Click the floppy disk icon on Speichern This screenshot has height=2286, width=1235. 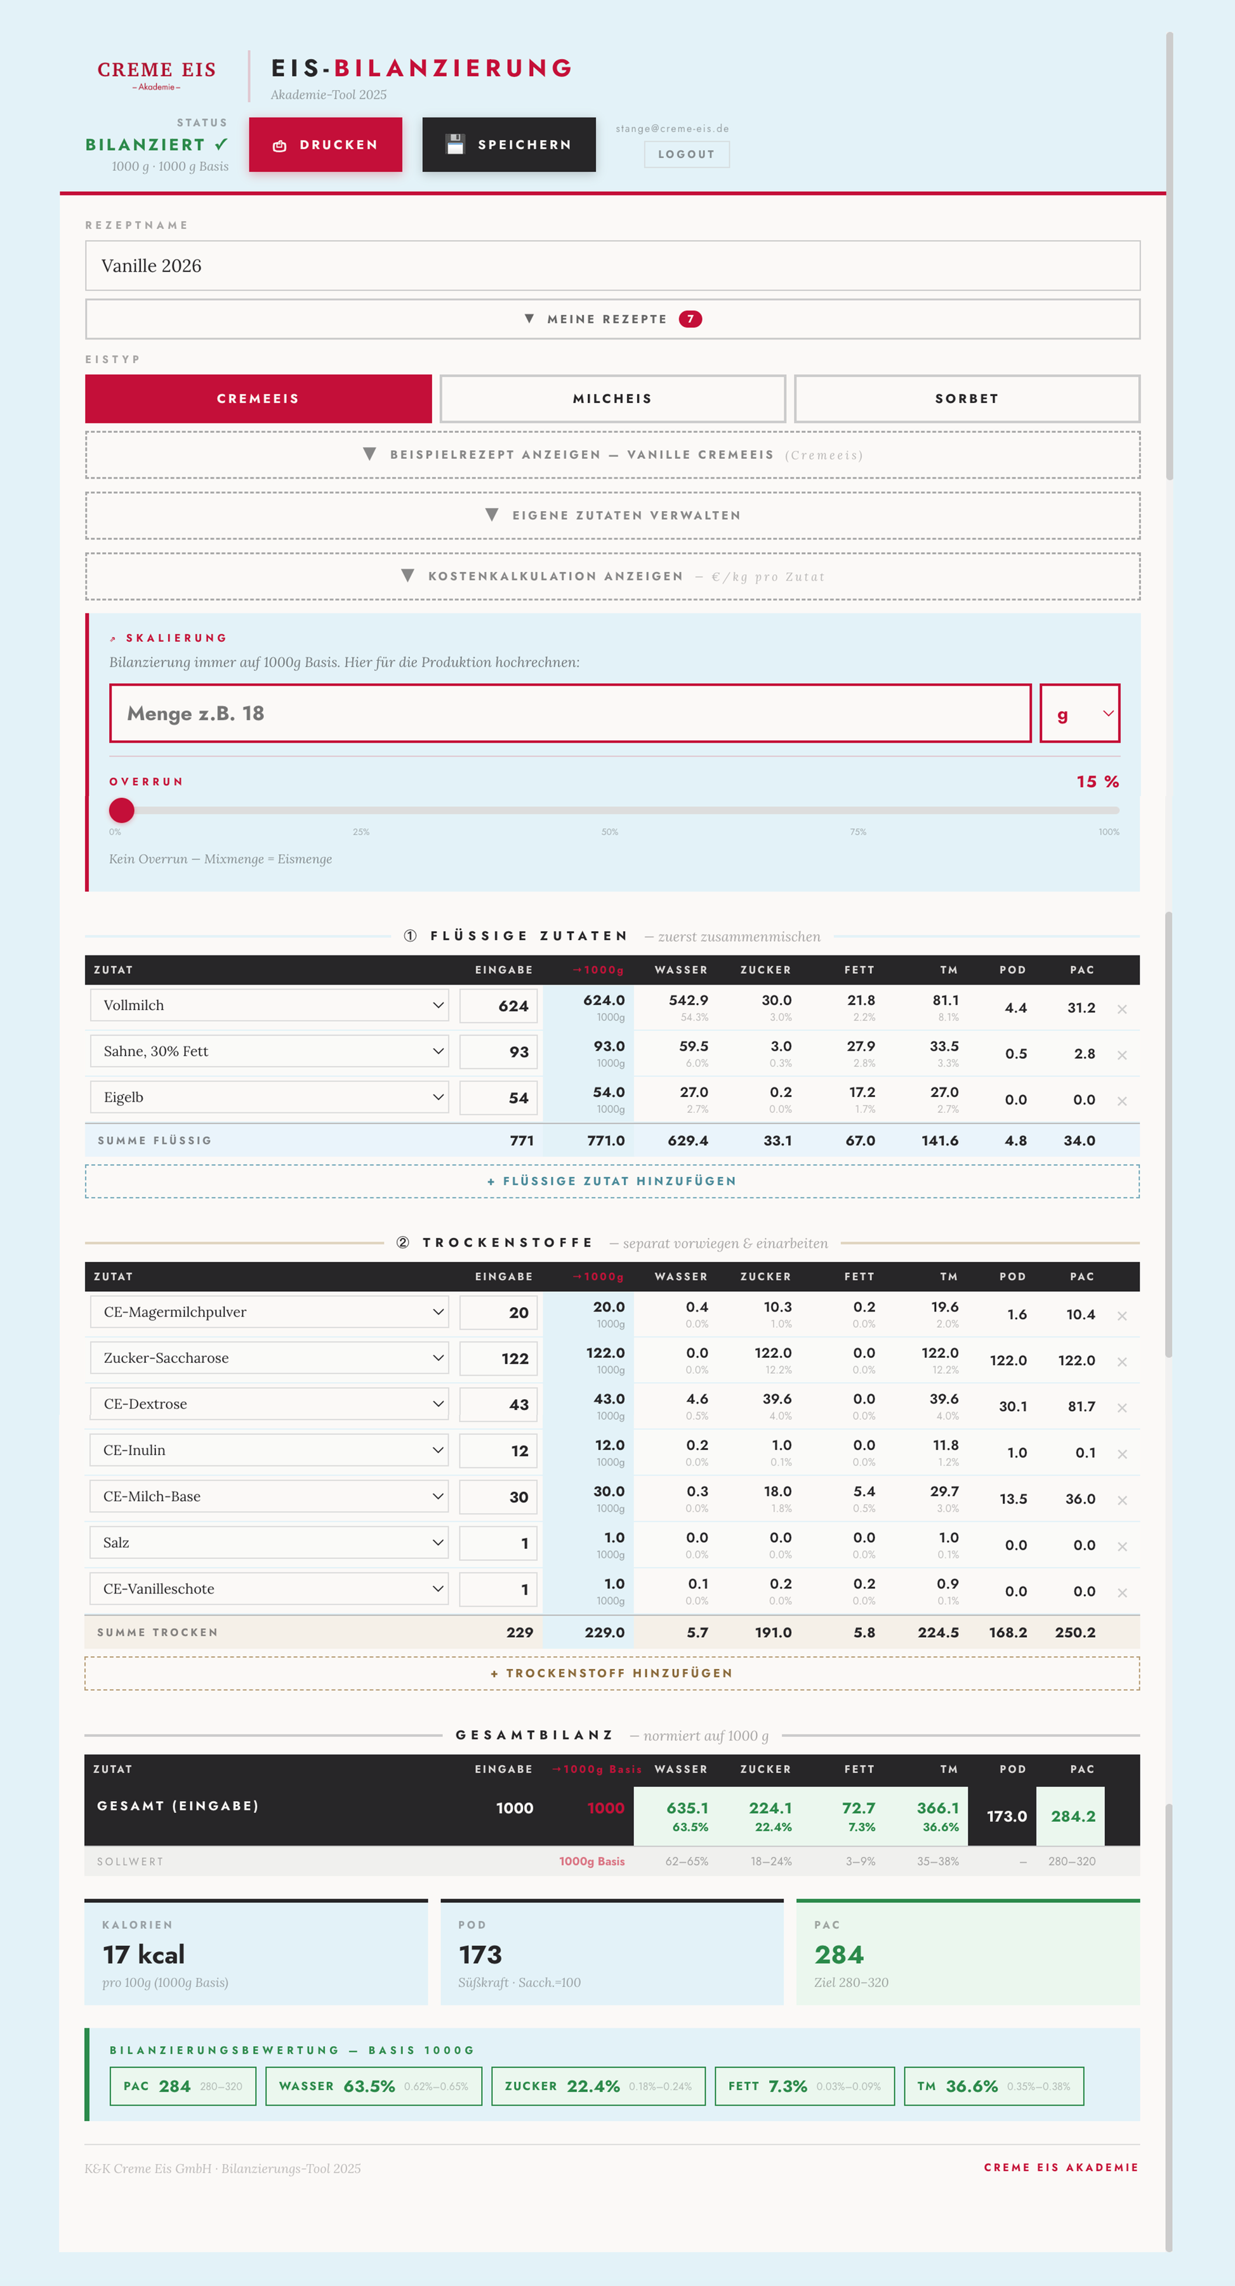455,145
